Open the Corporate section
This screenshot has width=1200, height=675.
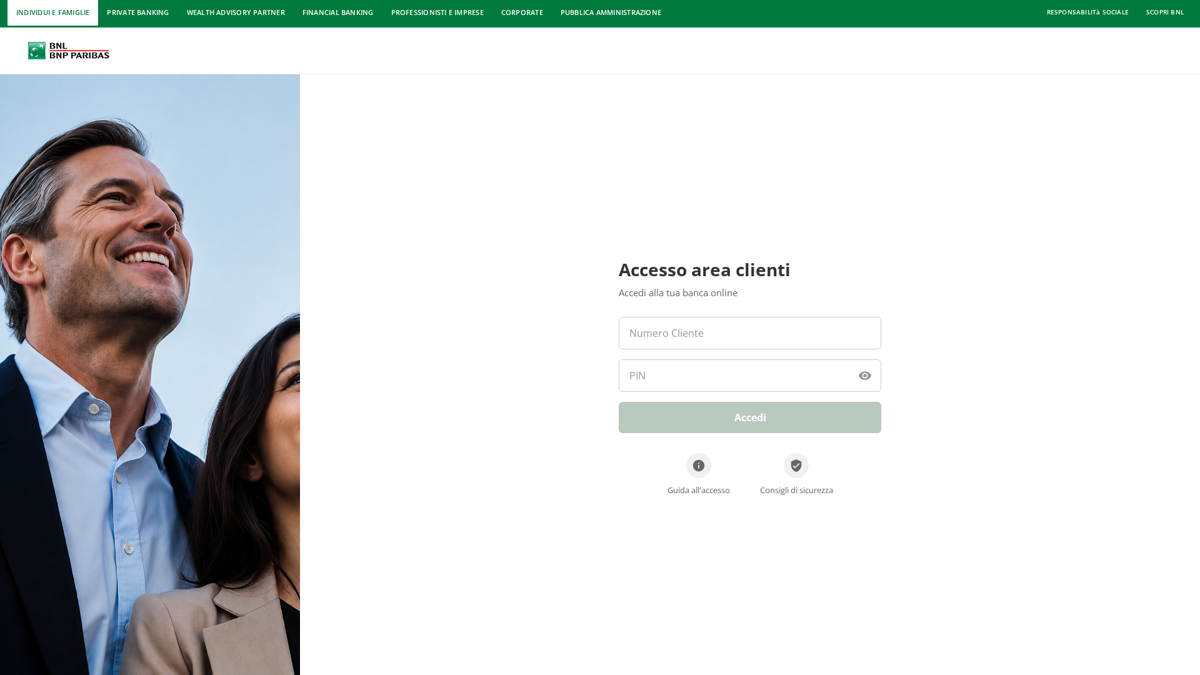[522, 12]
